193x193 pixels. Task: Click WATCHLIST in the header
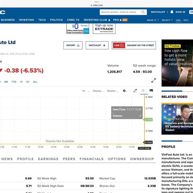[158, 12]
